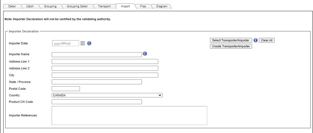Screen dimensions: 313x133
Task: Click the info icon next to Importer Name
Action: (x=145, y=54)
